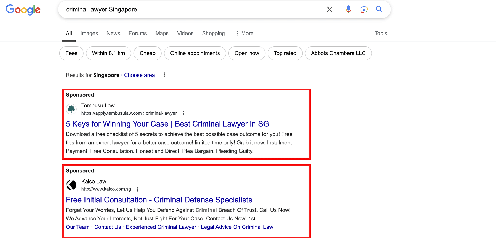Toggle the Cheap filter chip
496x241 pixels.
coord(147,53)
